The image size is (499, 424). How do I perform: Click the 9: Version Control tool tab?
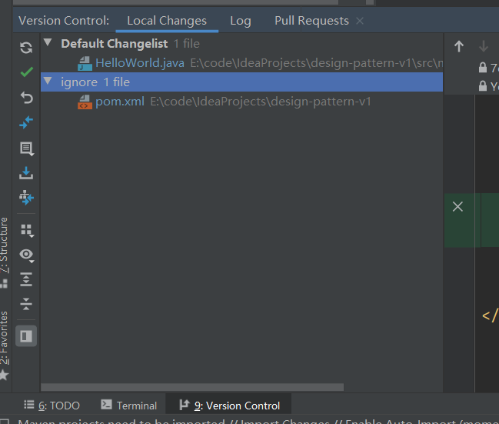(x=229, y=406)
